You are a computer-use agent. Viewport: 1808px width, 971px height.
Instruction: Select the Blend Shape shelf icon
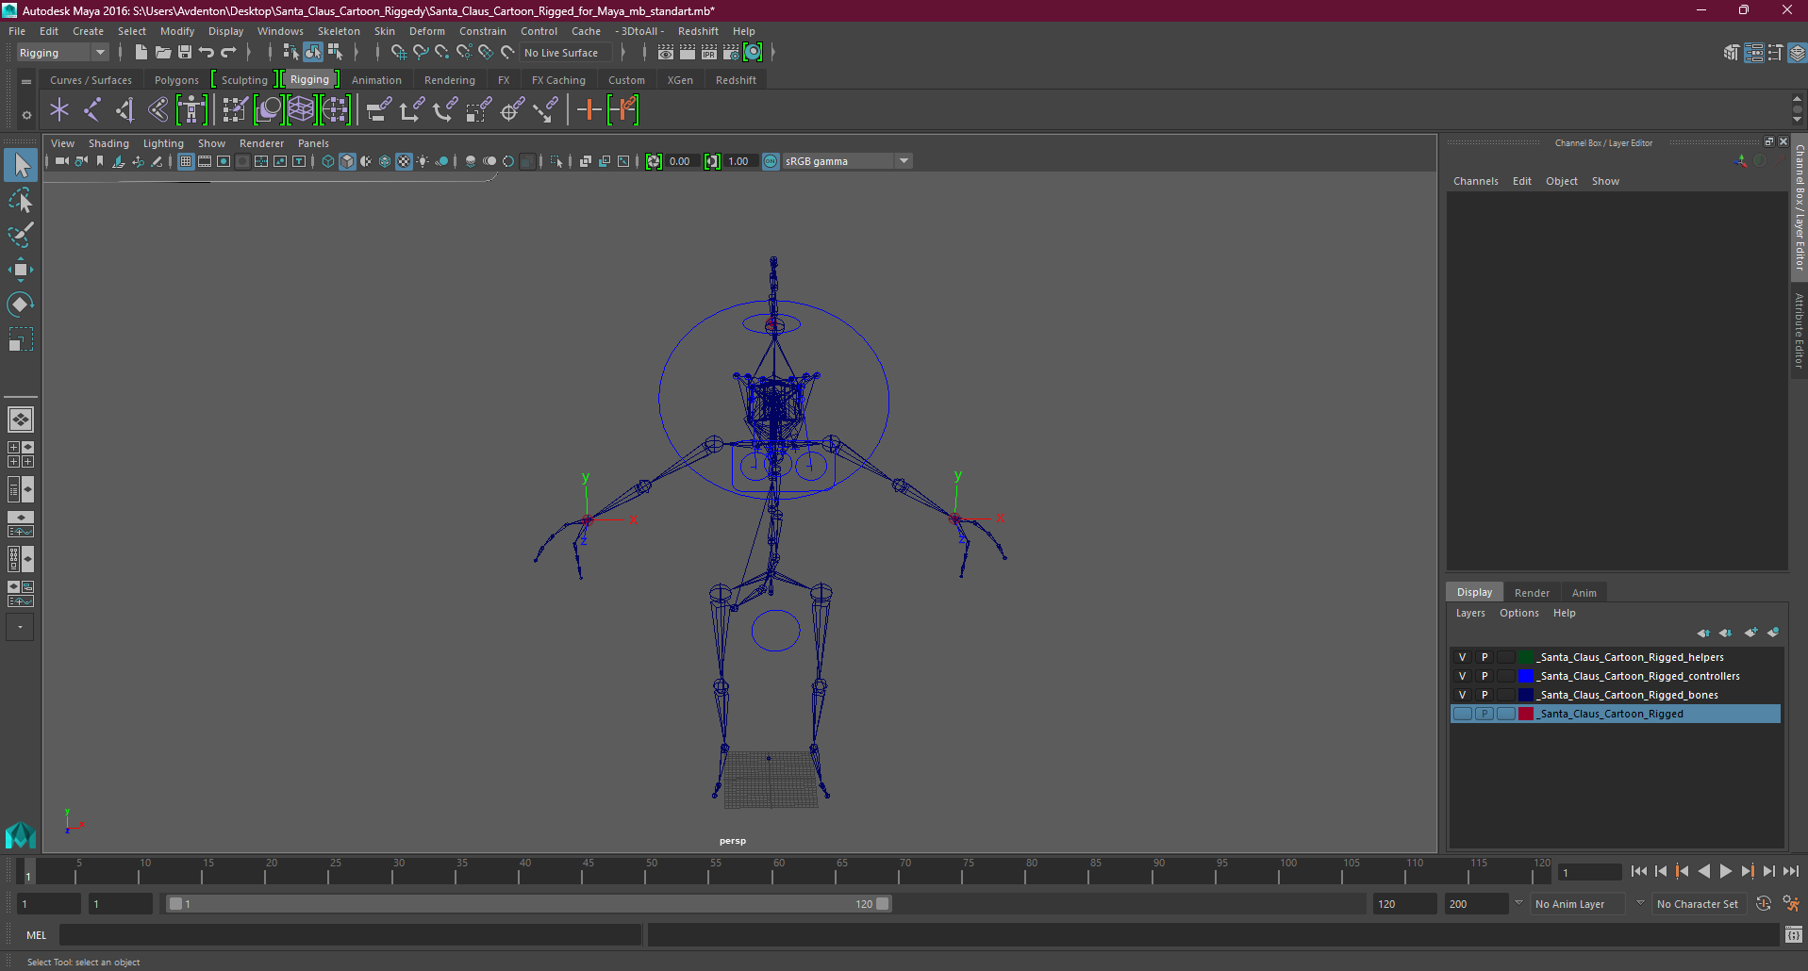[269, 110]
